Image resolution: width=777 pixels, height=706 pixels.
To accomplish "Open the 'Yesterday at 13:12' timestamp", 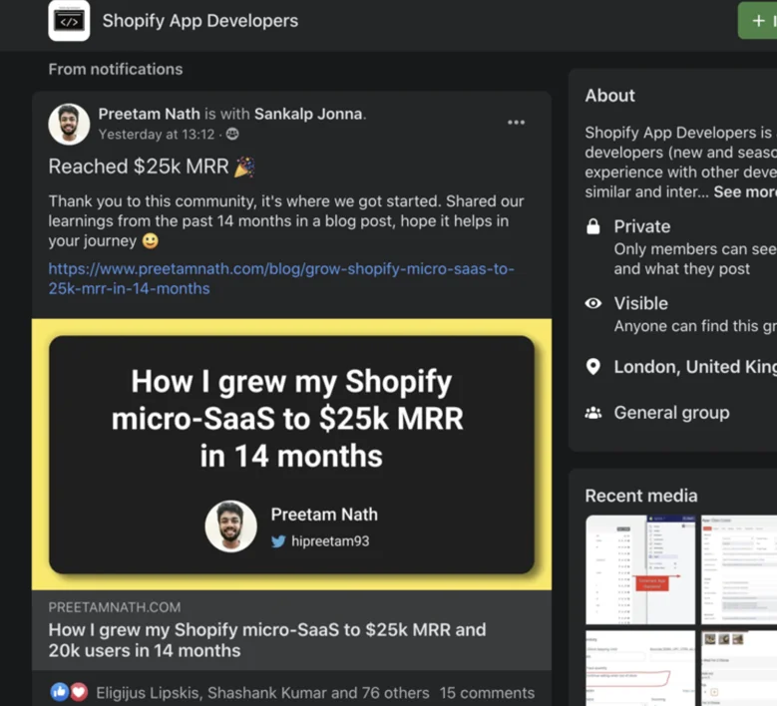I will coord(156,135).
